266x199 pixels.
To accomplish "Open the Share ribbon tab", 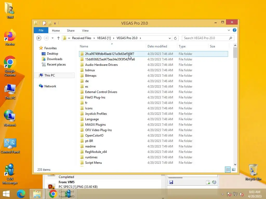I will coord(71,31).
